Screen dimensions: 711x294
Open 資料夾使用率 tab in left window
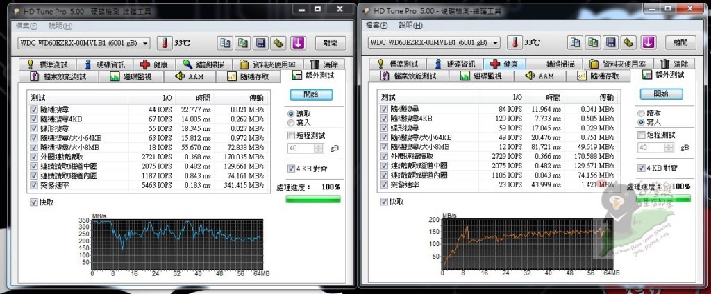[x=269, y=64]
